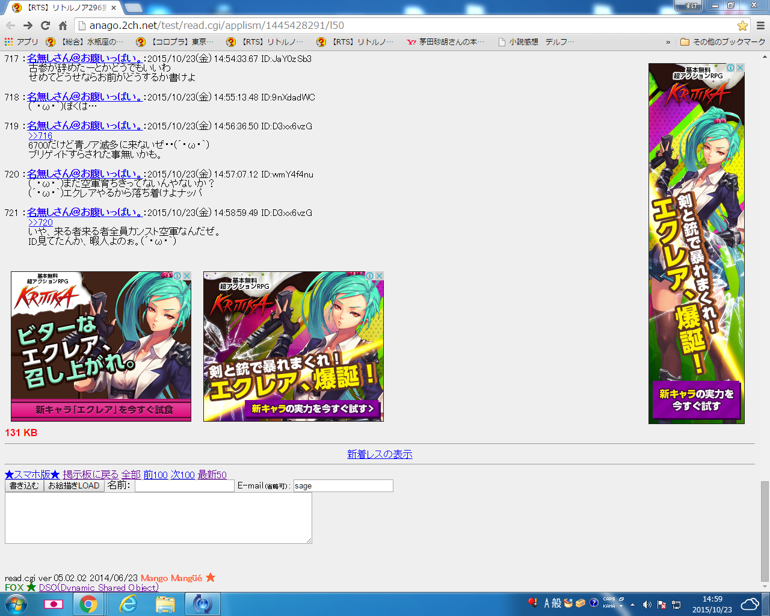Screen dimensions: 770x616
Task: Launch Internet Explorer from the taskbar
Action: 128,604
